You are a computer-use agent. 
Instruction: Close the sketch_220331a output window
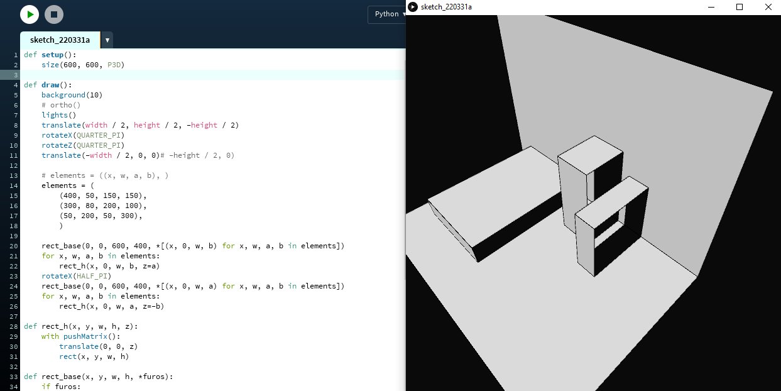click(768, 7)
